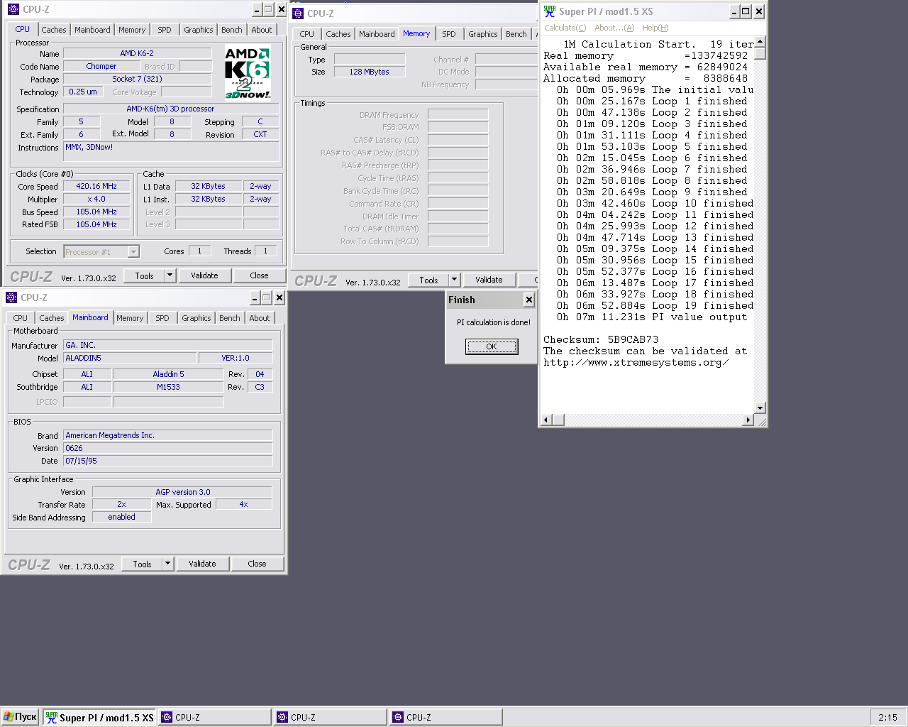Close the Finish dialog with X
908x727 pixels.
[528, 300]
